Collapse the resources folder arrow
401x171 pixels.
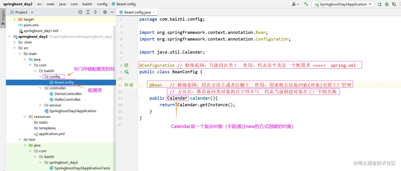pyautogui.click(x=25, y=117)
